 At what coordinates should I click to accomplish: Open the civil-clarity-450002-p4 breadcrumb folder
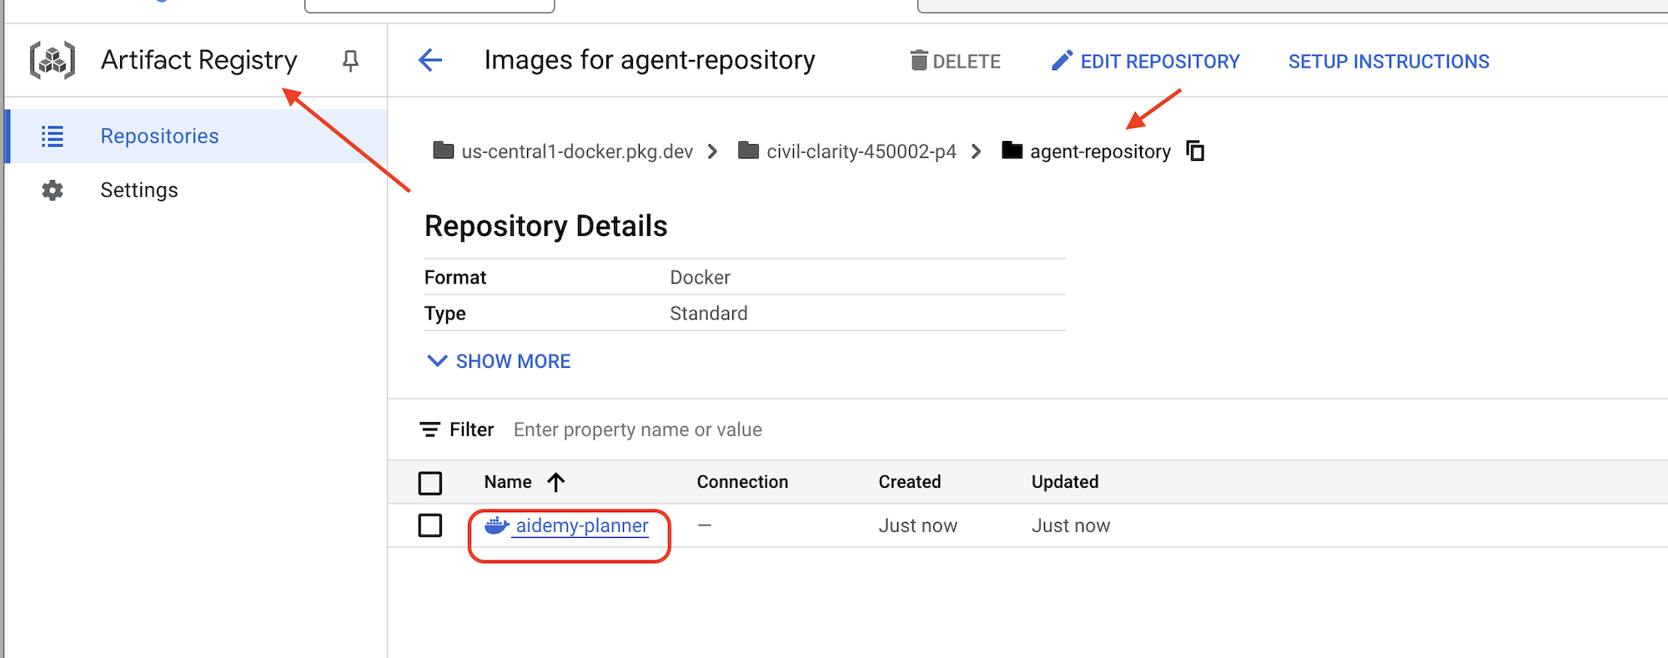click(860, 152)
